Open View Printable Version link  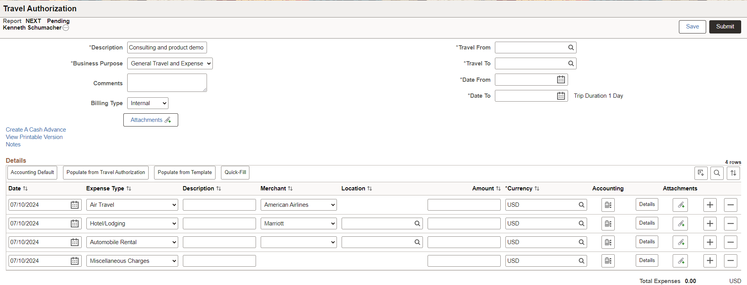[x=34, y=137]
